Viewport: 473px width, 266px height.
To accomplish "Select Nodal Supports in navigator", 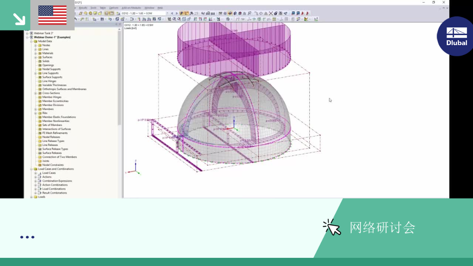I will click(51, 69).
